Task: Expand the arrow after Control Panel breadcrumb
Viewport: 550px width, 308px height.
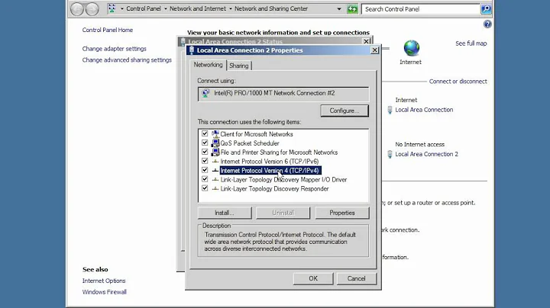Action: pyautogui.click(x=166, y=8)
